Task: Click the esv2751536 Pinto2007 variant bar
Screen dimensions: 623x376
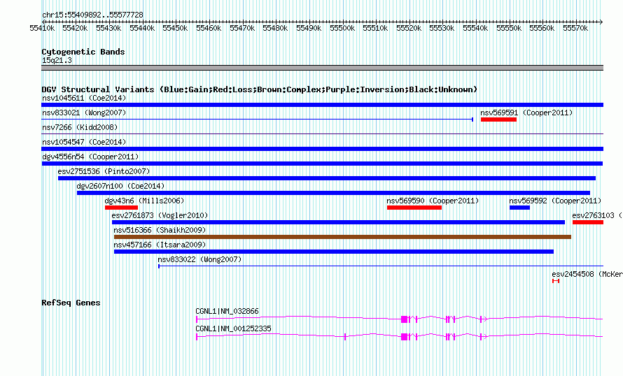Action: [x=326, y=178]
